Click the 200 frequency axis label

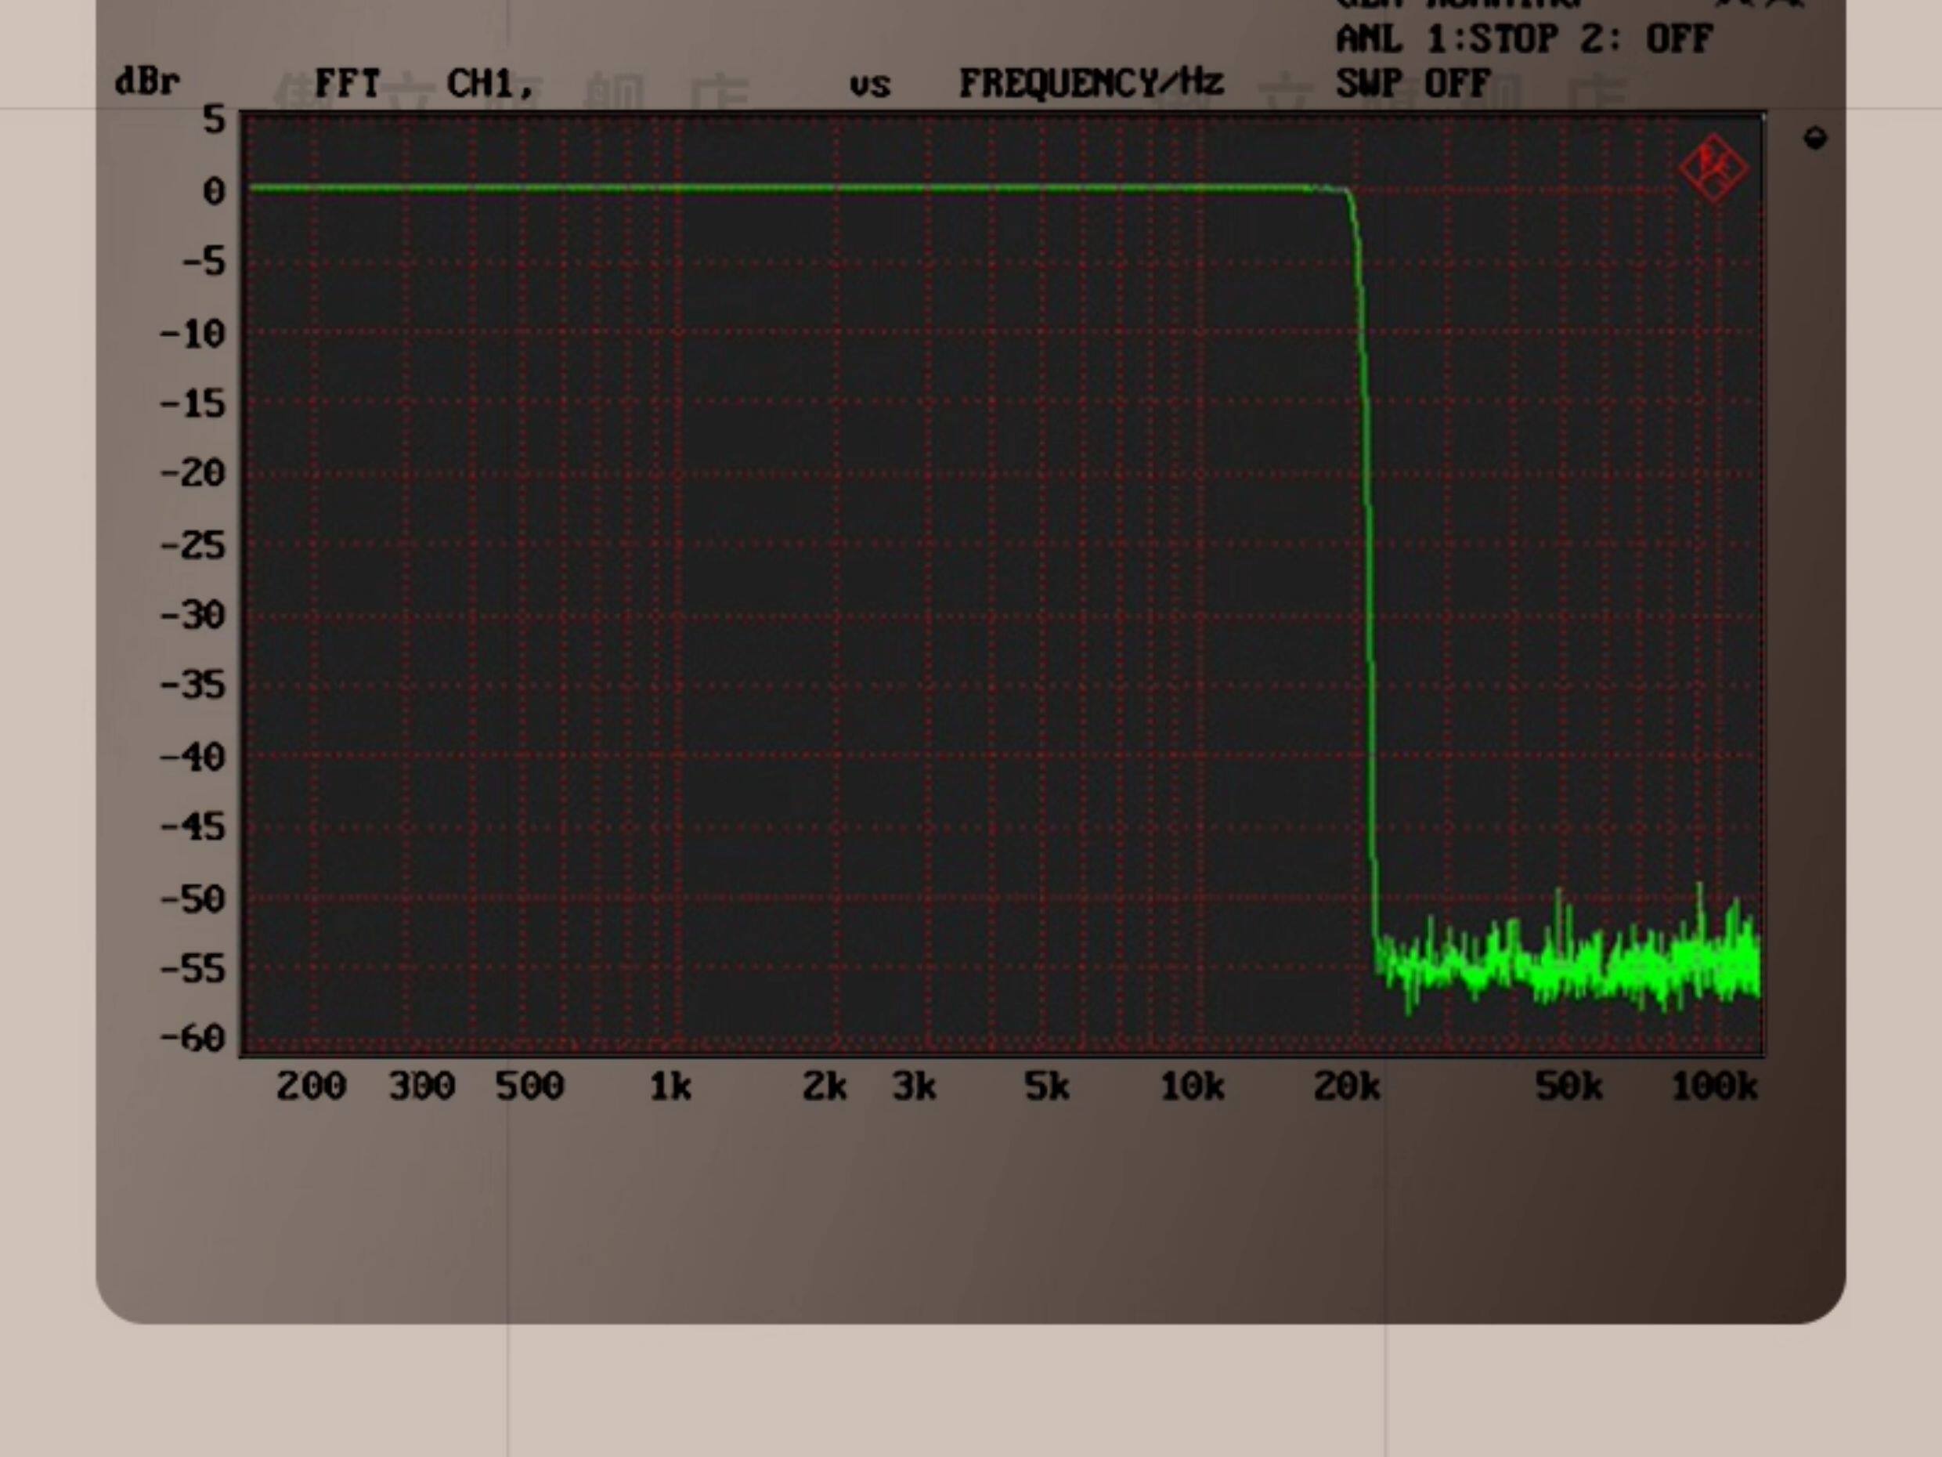[x=311, y=1087]
